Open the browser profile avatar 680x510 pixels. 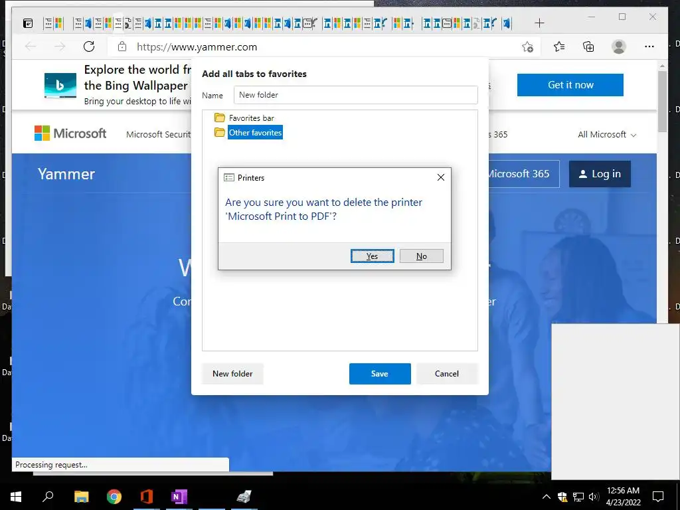pyautogui.click(x=619, y=46)
